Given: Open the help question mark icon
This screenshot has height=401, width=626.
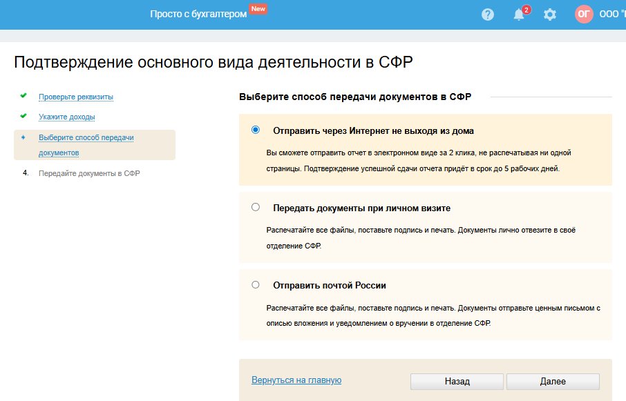Looking at the screenshot, I should tap(488, 14).
